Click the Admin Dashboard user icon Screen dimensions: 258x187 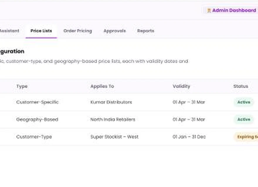[x=209, y=11]
